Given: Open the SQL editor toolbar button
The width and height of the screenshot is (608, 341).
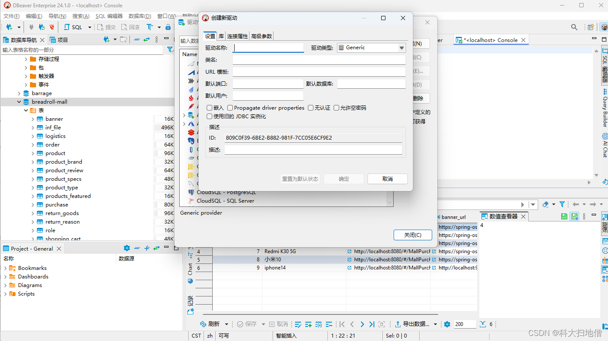Looking at the screenshot, I should (73, 27).
